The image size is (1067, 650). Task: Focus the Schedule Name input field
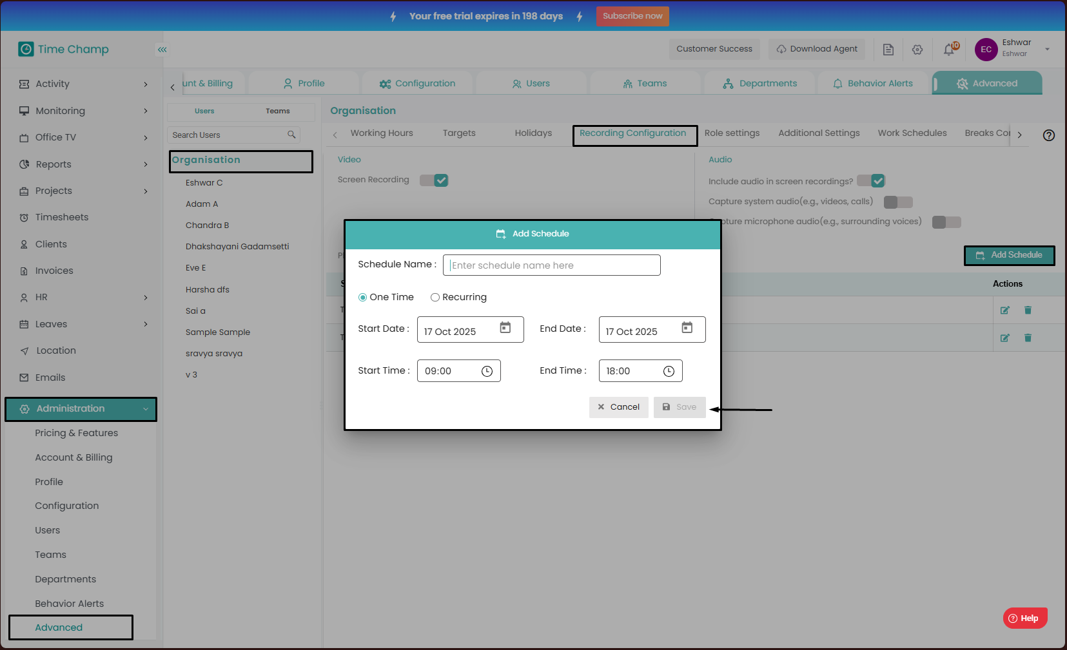552,265
